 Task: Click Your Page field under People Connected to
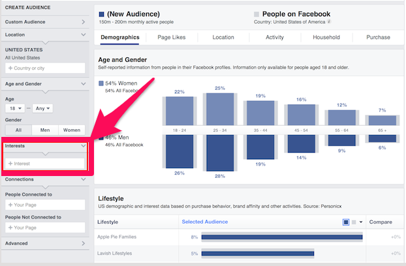(x=45, y=205)
